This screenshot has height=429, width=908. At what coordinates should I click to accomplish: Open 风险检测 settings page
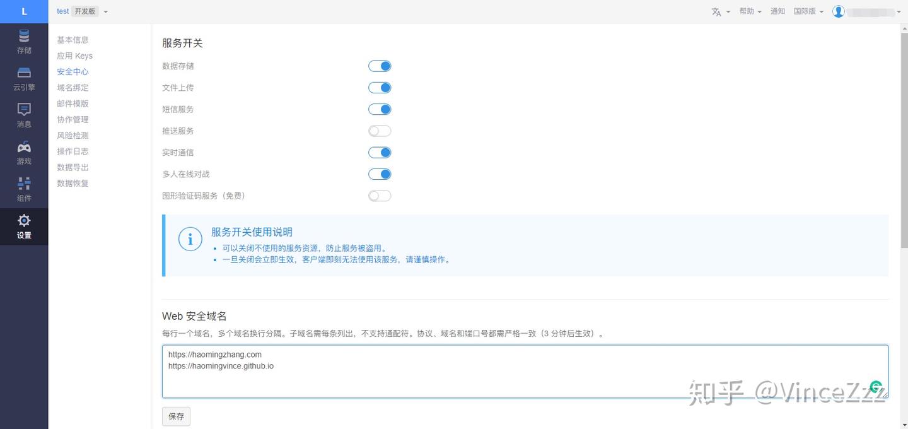coord(73,136)
